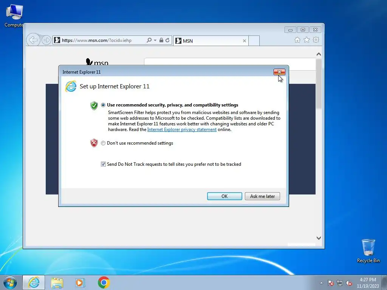Select the MSN browser tab
387x290 pixels.
(x=211, y=41)
